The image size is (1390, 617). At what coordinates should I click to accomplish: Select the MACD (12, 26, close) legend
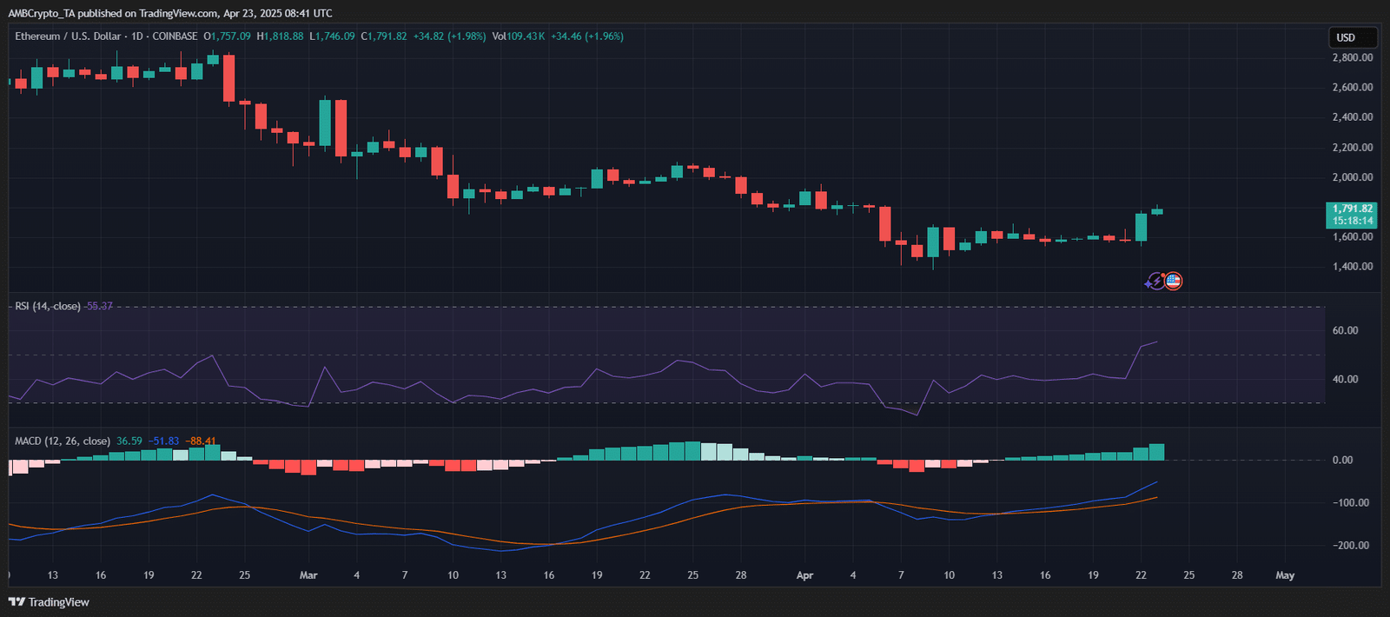click(x=63, y=441)
